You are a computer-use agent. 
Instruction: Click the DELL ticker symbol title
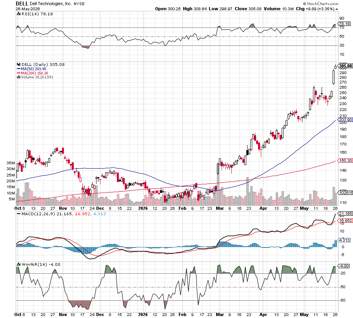(x=22, y=4)
